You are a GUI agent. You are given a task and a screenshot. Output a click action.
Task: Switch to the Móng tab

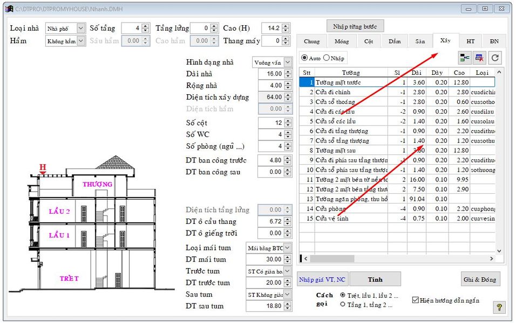point(341,41)
